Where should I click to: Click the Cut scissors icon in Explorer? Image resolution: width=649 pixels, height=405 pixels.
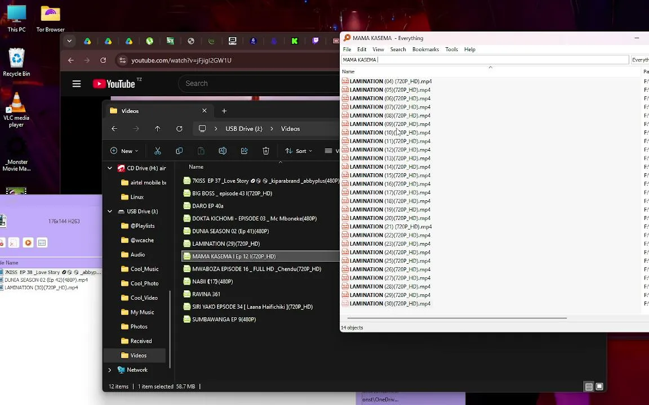(158, 151)
